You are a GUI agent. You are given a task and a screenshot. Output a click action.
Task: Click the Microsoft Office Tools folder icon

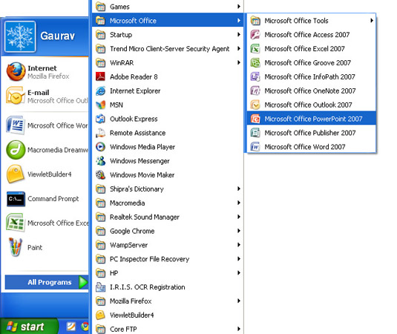(x=255, y=21)
